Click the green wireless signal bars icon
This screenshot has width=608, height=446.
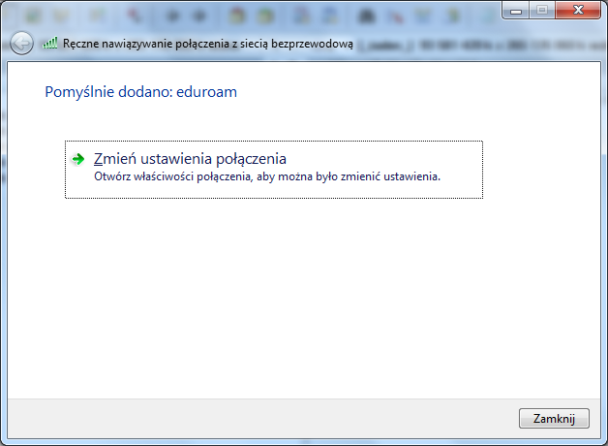click(x=50, y=44)
